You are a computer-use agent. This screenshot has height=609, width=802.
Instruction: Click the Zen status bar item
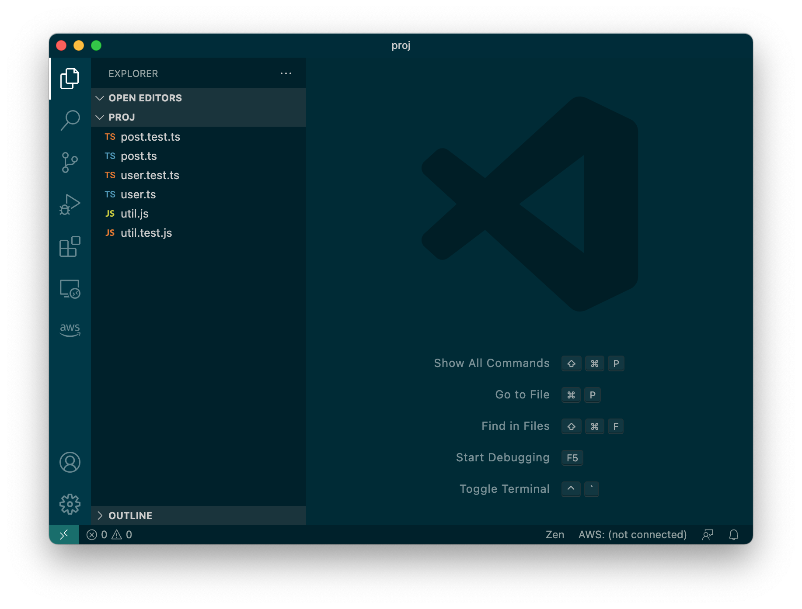point(555,535)
